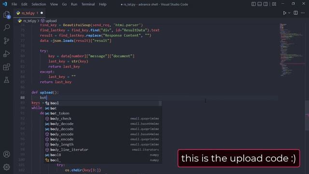Toggle the bottom panel visibility
The image size is (309, 174).
coord(260,4)
